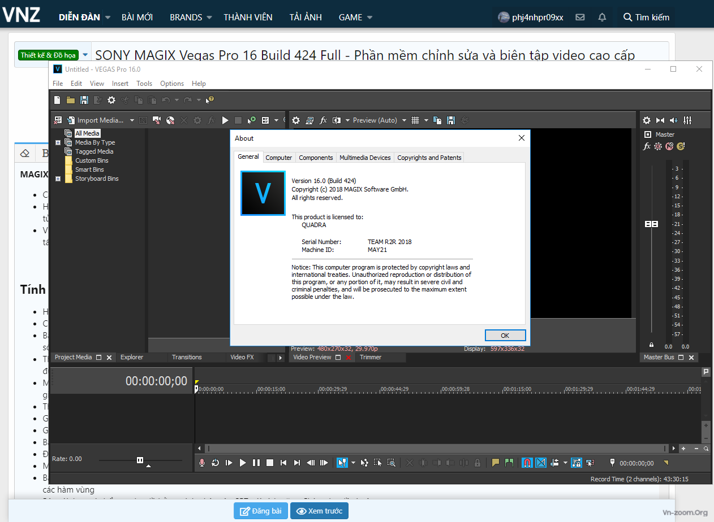This screenshot has width=714, height=522.
Task: Toggle Lock Envelopes to Events icon
Action: (x=577, y=463)
